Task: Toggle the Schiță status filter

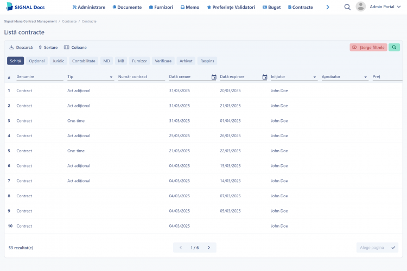Action: [15, 61]
